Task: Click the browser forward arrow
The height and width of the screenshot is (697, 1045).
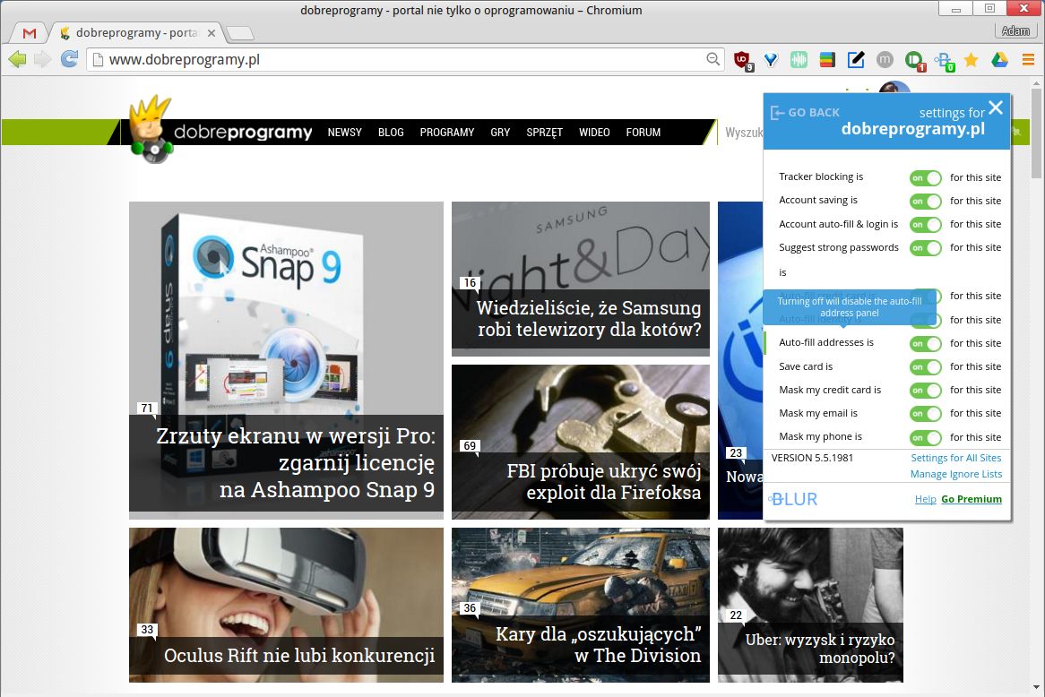Action: (x=43, y=59)
